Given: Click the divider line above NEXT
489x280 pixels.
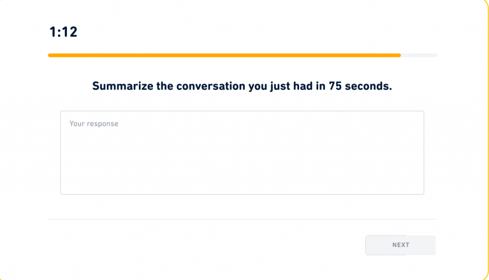Looking at the screenshot, I should pyautogui.click(x=242, y=219).
